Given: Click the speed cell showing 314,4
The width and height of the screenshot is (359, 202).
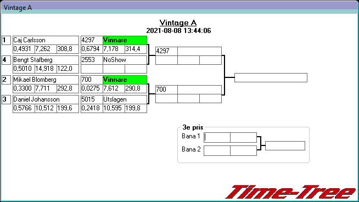Looking at the screenshot, I should pos(136,49).
